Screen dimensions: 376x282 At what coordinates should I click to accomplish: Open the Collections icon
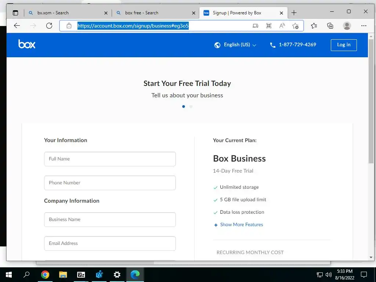[330, 26]
